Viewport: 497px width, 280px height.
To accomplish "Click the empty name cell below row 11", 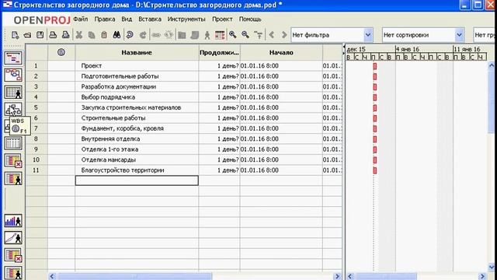I will [137, 180].
